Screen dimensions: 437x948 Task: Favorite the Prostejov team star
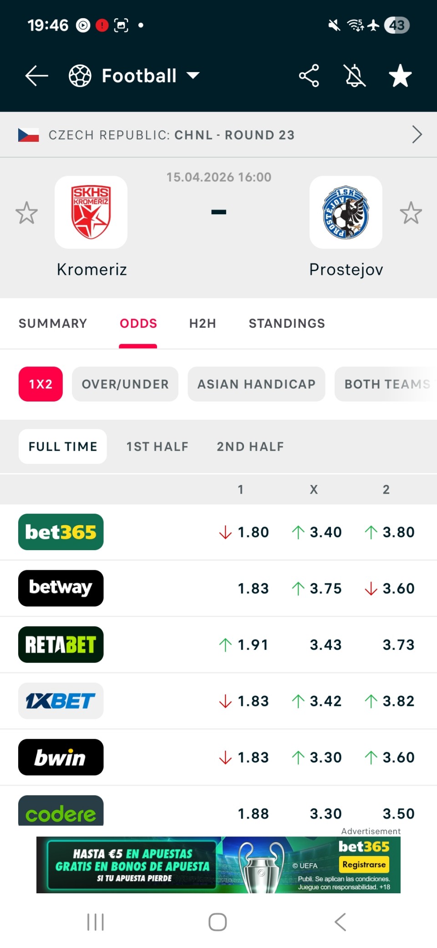pyautogui.click(x=411, y=213)
